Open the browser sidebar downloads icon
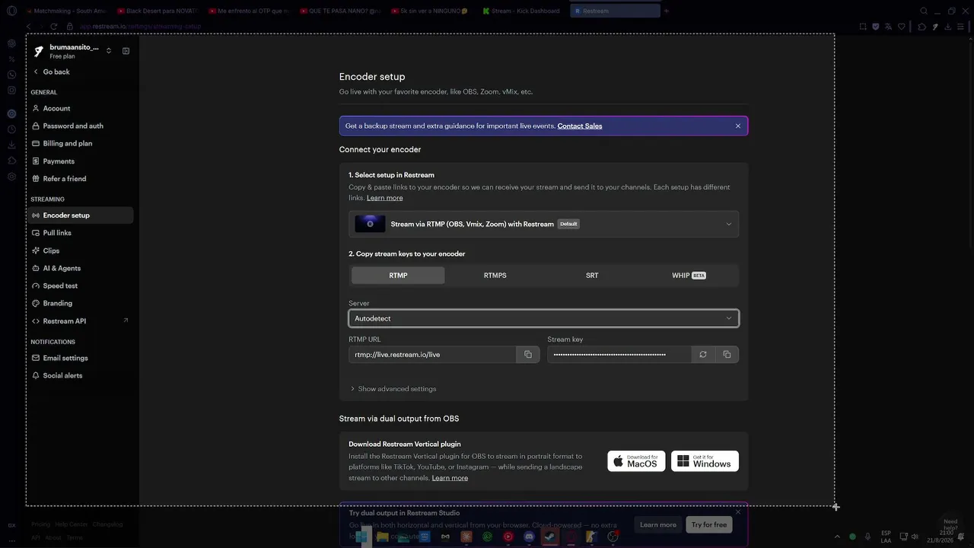 tap(11, 145)
